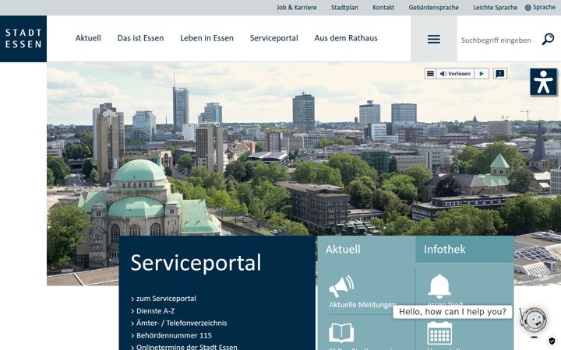Switch to the Infothek tab

coord(464,249)
